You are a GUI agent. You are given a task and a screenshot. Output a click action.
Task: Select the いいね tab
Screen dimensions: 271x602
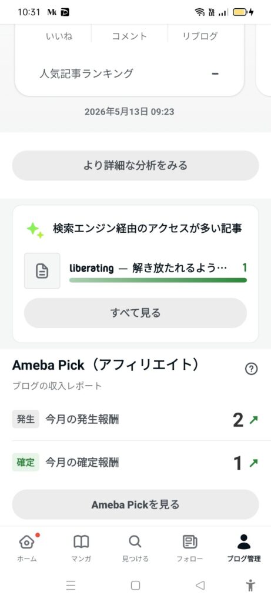[59, 36]
